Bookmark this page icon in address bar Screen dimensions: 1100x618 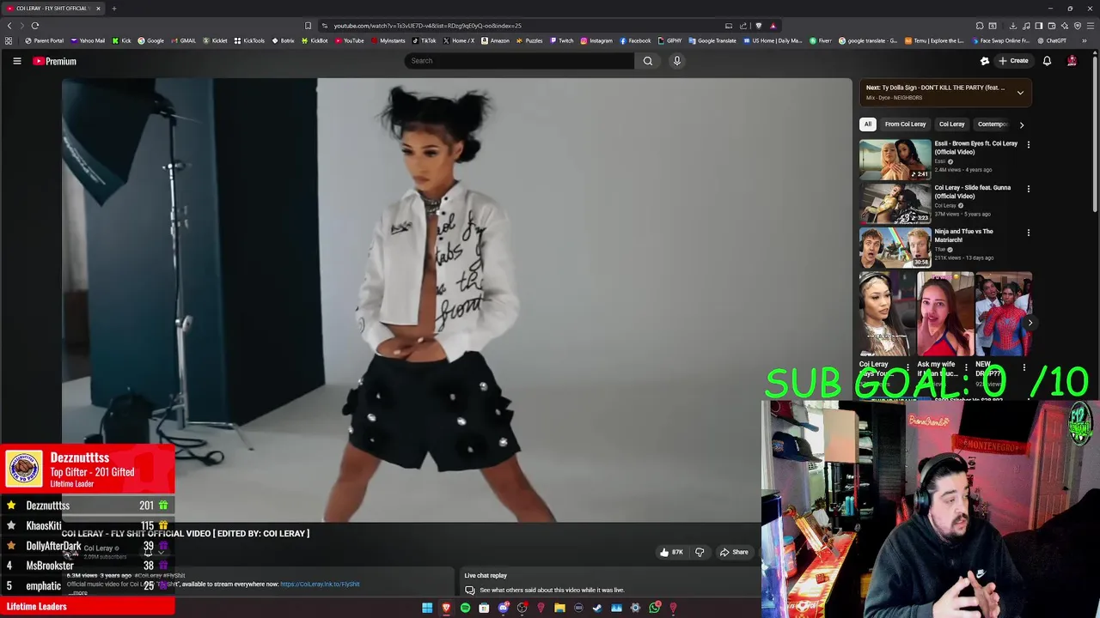click(x=308, y=26)
